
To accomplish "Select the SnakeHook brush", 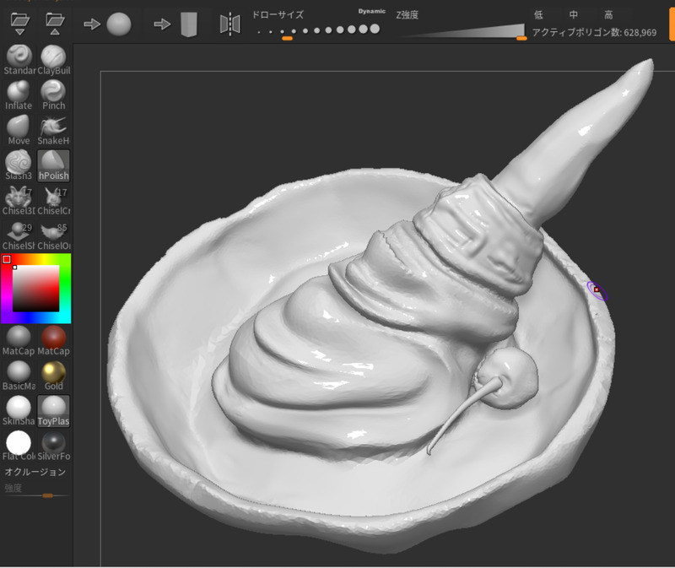I will point(53,130).
